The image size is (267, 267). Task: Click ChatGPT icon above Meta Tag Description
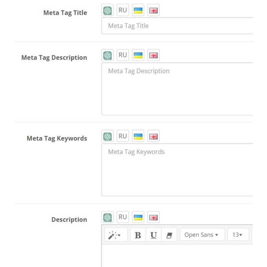[107, 55]
